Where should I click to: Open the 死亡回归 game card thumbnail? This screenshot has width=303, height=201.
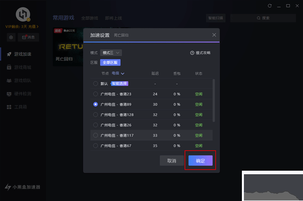click(x=68, y=47)
